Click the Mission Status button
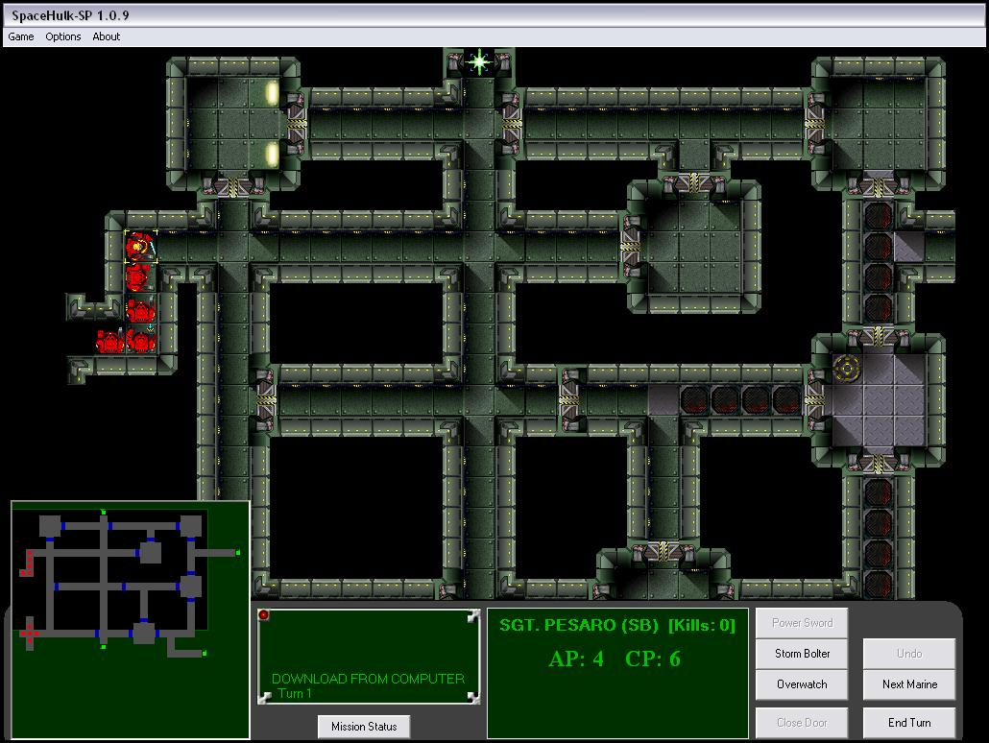 [x=364, y=727]
